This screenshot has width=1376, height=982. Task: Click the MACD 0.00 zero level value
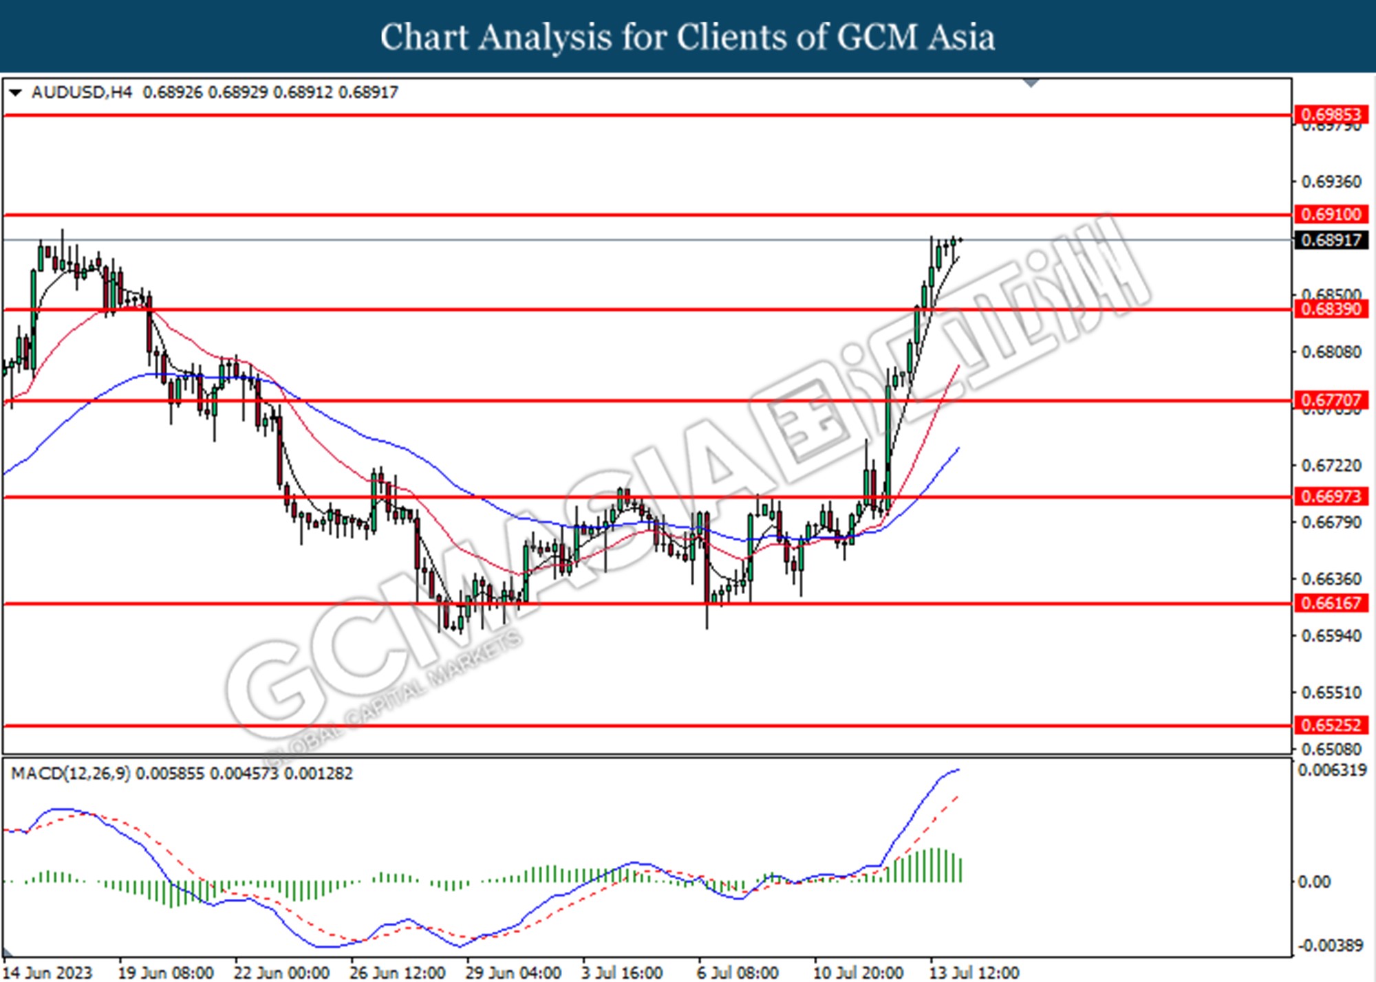1313,882
